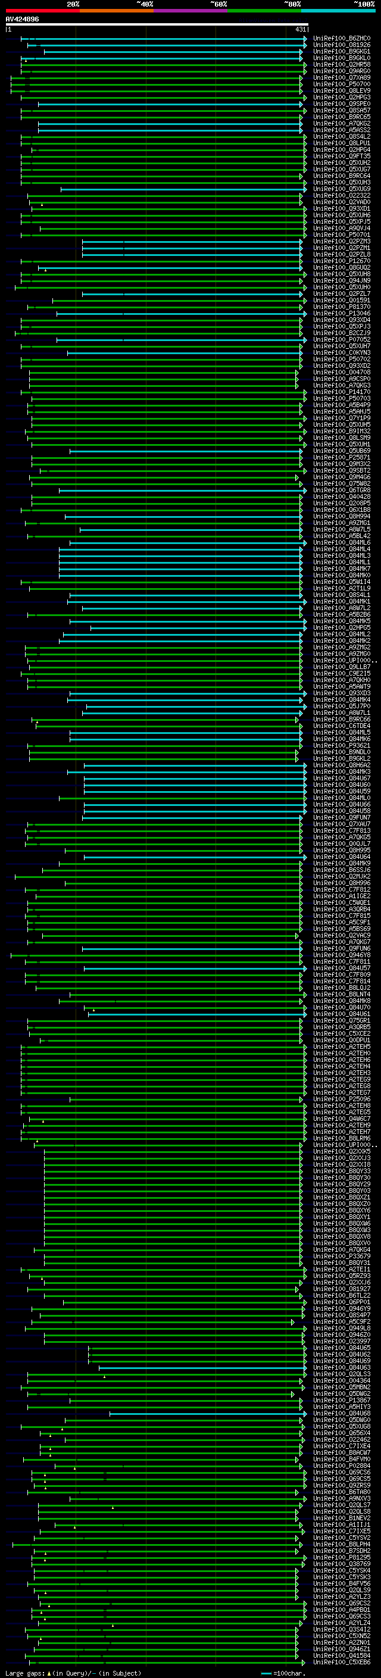Click the UniRef100_B1NEV2 label

point(342,1518)
